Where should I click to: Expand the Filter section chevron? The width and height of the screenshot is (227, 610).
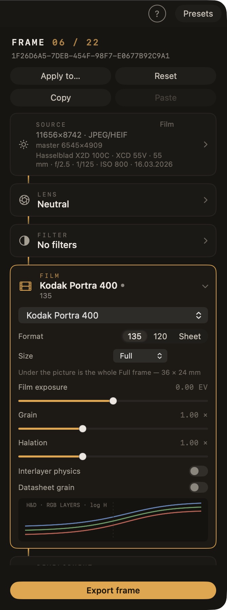205,241
